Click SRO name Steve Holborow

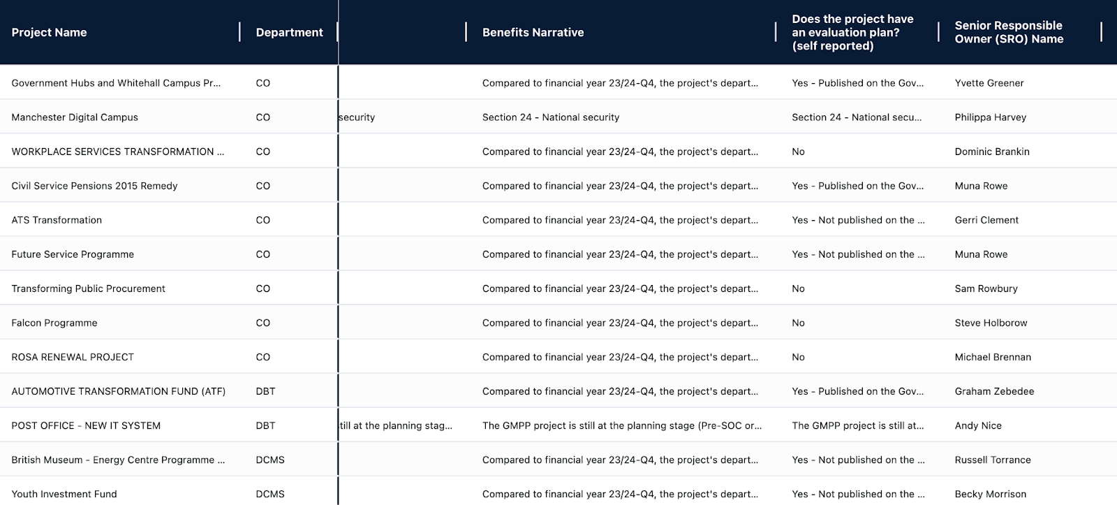pyautogui.click(x=991, y=323)
